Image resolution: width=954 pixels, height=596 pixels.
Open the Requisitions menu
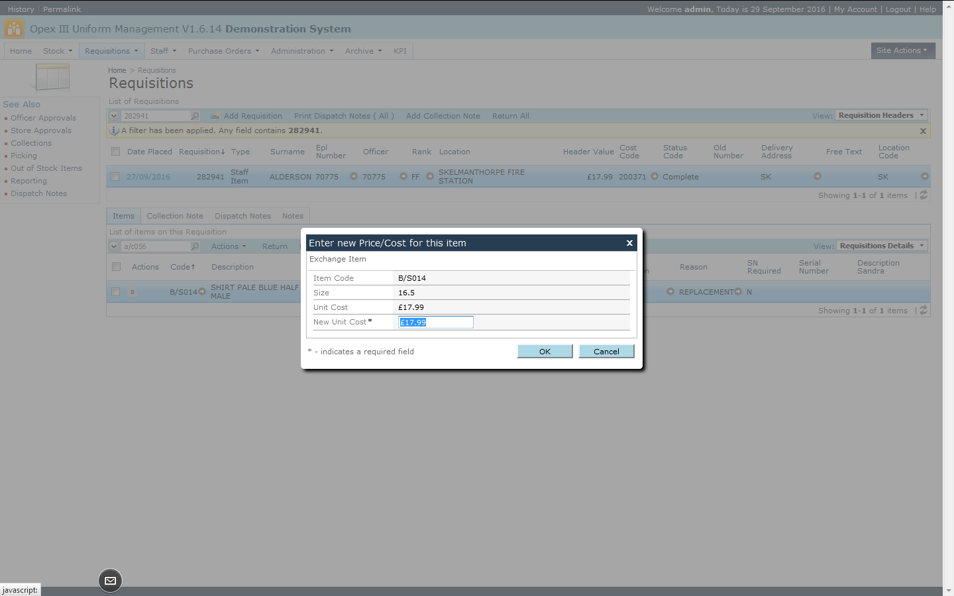(x=111, y=51)
